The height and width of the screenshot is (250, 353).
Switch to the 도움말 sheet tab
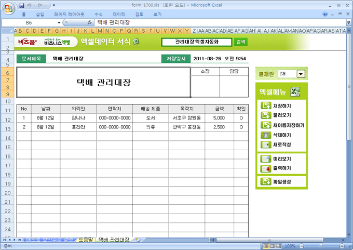(x=86, y=240)
